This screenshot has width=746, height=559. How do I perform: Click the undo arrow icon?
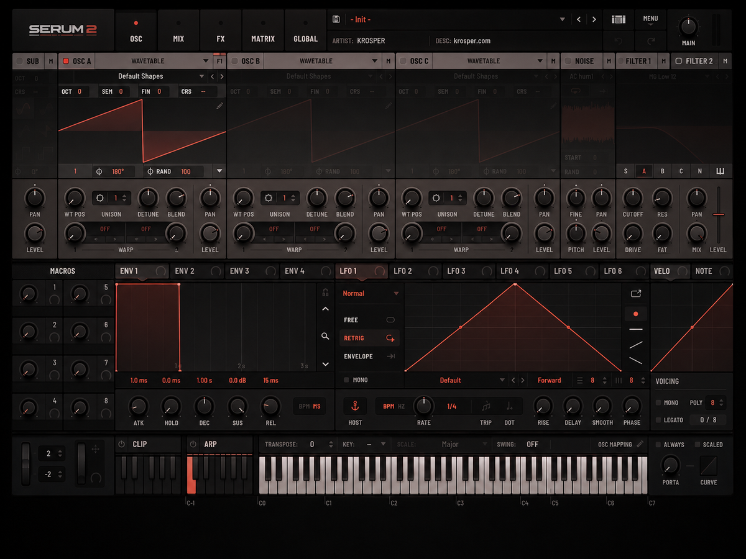[619, 40]
